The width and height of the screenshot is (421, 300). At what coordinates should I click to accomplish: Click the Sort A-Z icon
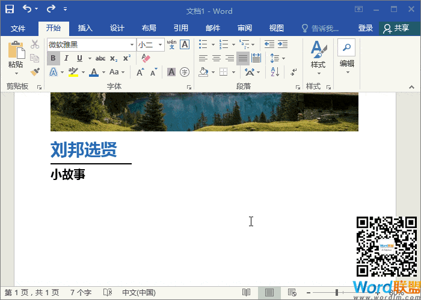(275, 72)
